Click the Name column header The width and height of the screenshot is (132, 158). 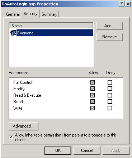51,26
